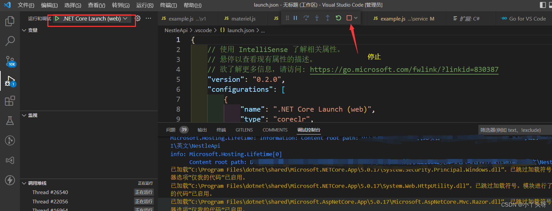Open the 输出 panel tab
The width and height of the screenshot is (552, 211).
[202, 130]
